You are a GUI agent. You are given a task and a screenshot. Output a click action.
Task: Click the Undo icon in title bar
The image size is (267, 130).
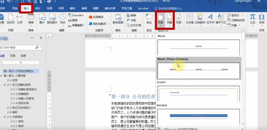click(9, 1)
